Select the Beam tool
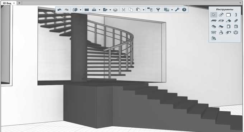The image size is (244, 132). (236, 21)
